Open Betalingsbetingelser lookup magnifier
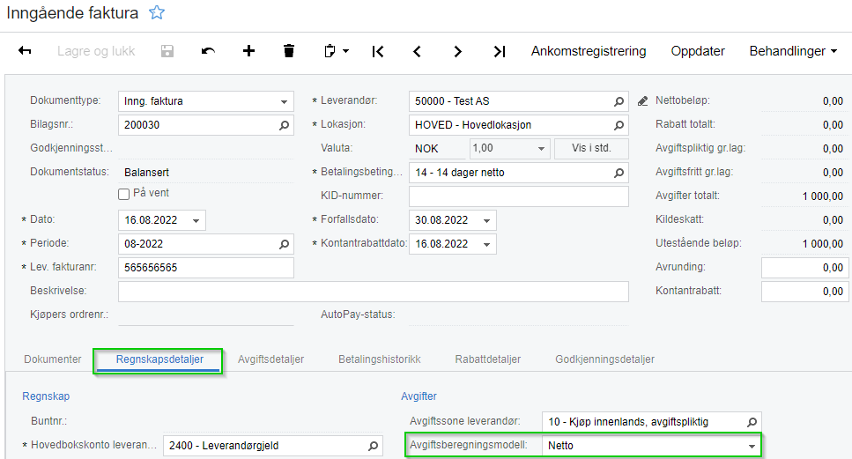Screen dimensions: 852x459 coord(619,173)
